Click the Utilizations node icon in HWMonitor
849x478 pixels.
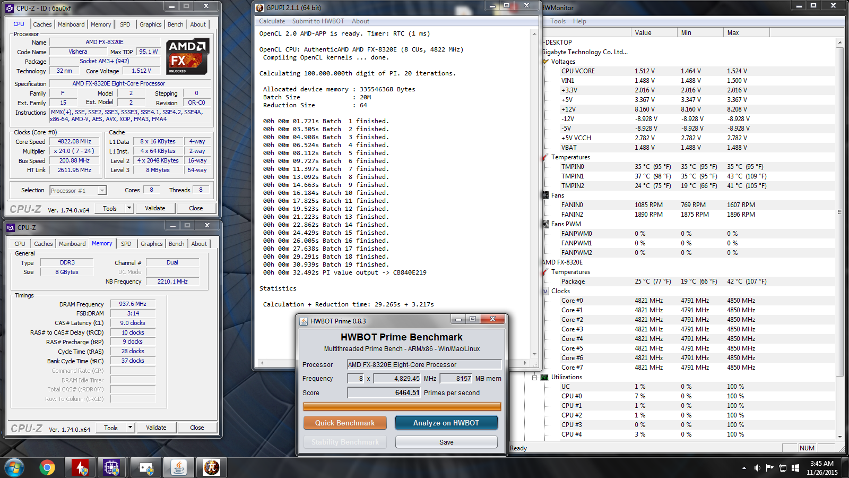544,377
